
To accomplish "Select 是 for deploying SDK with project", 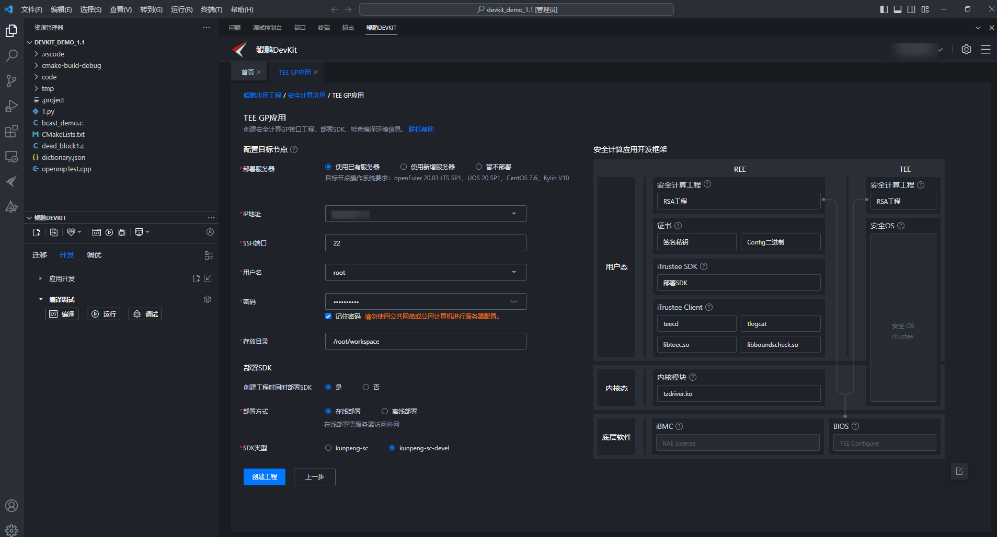I will tap(328, 387).
